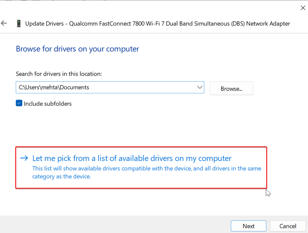Click the driver location path field
The width and height of the screenshot is (308, 233).
[110, 87]
